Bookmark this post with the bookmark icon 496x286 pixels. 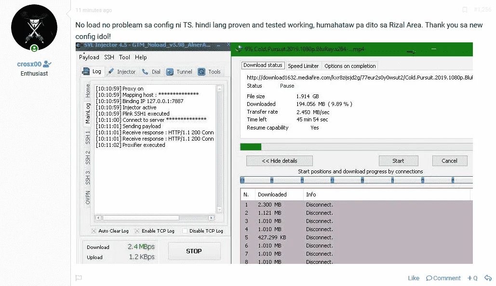point(465,10)
